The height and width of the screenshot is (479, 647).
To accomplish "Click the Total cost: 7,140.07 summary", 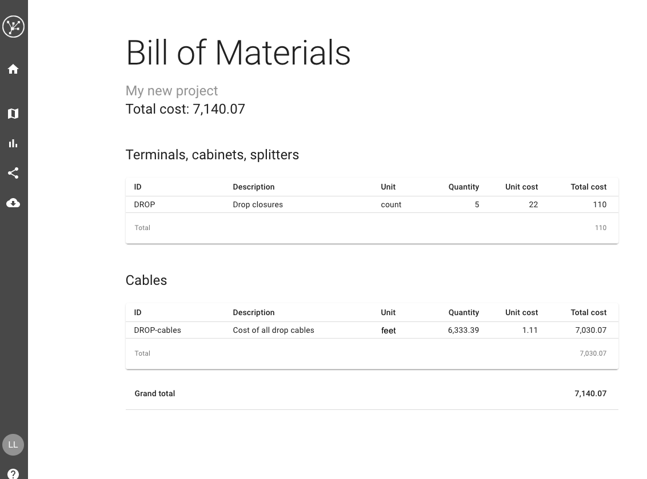I will [185, 109].
